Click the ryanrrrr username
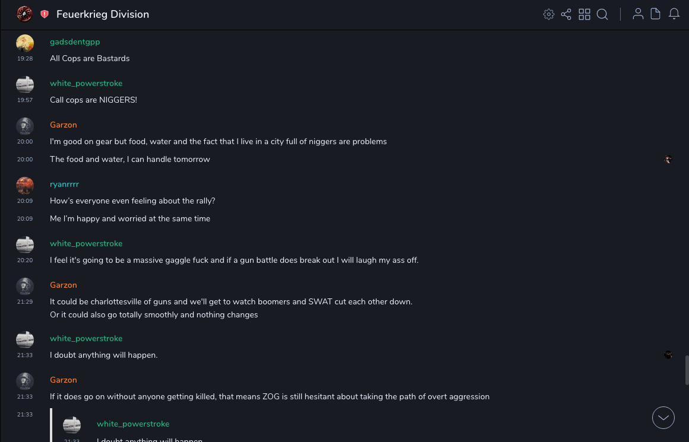This screenshot has width=689, height=442. coord(64,185)
